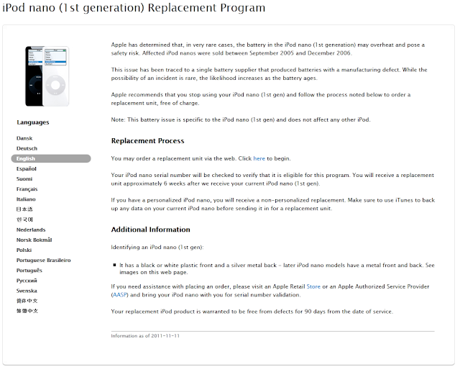
Task: Select Polski language
Action: click(24, 250)
